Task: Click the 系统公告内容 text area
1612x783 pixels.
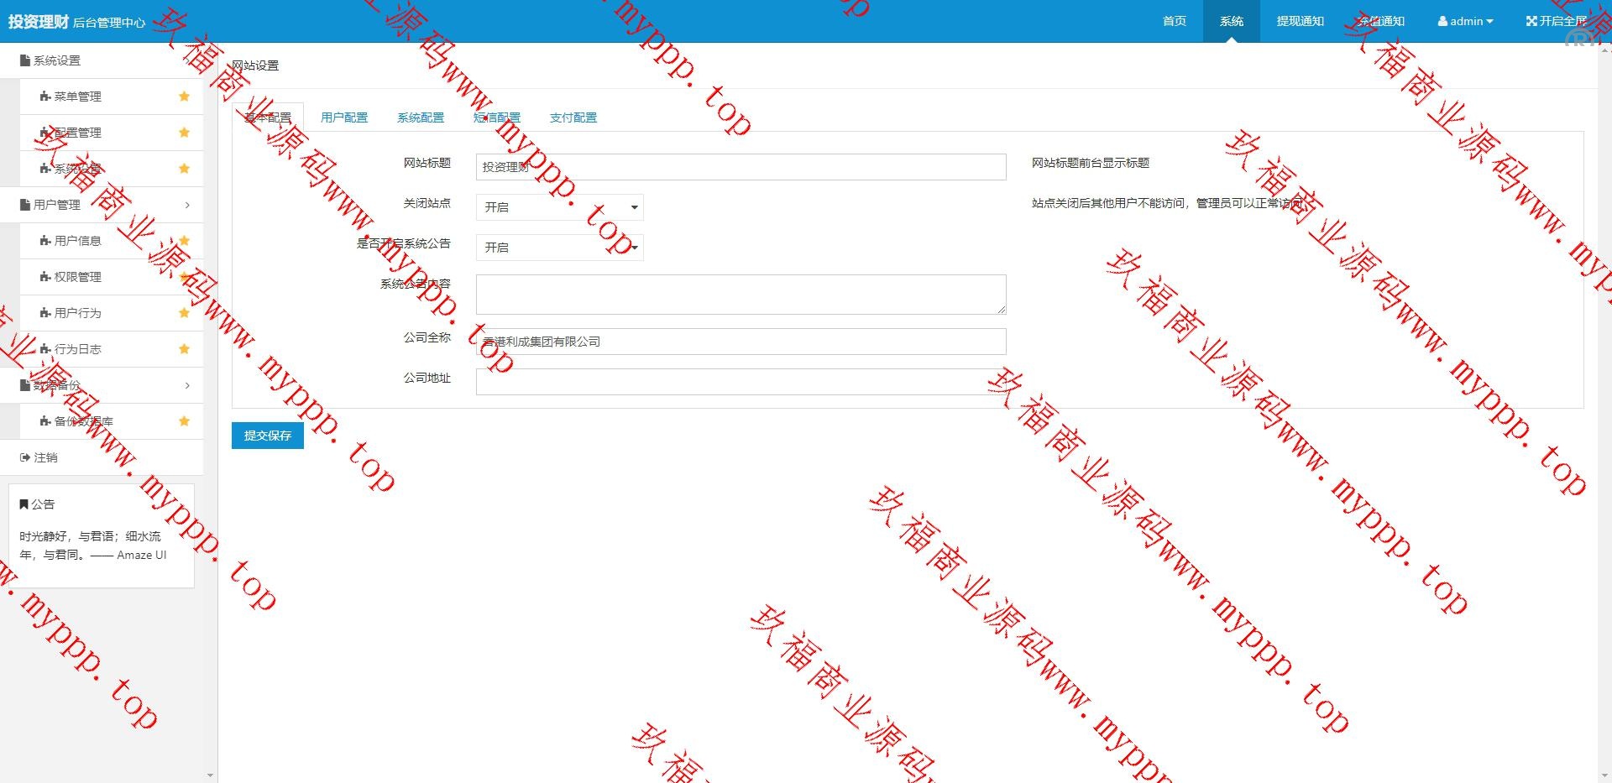Action: 741,295
